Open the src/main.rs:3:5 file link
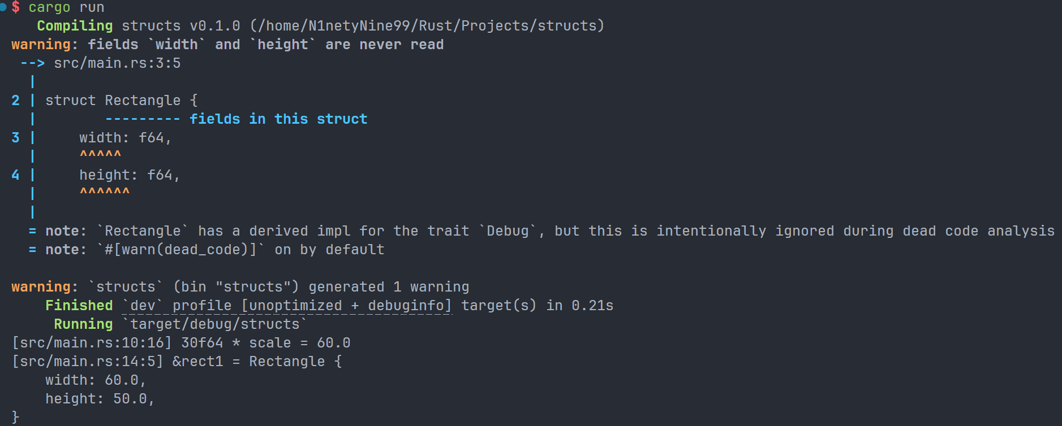Image resolution: width=1062 pixels, height=426 pixels. coord(117,63)
